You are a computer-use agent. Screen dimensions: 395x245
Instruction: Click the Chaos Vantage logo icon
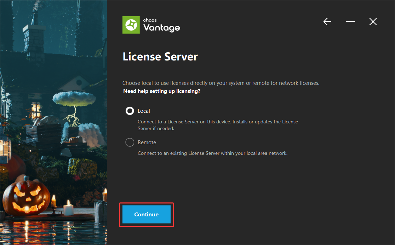pos(131,25)
